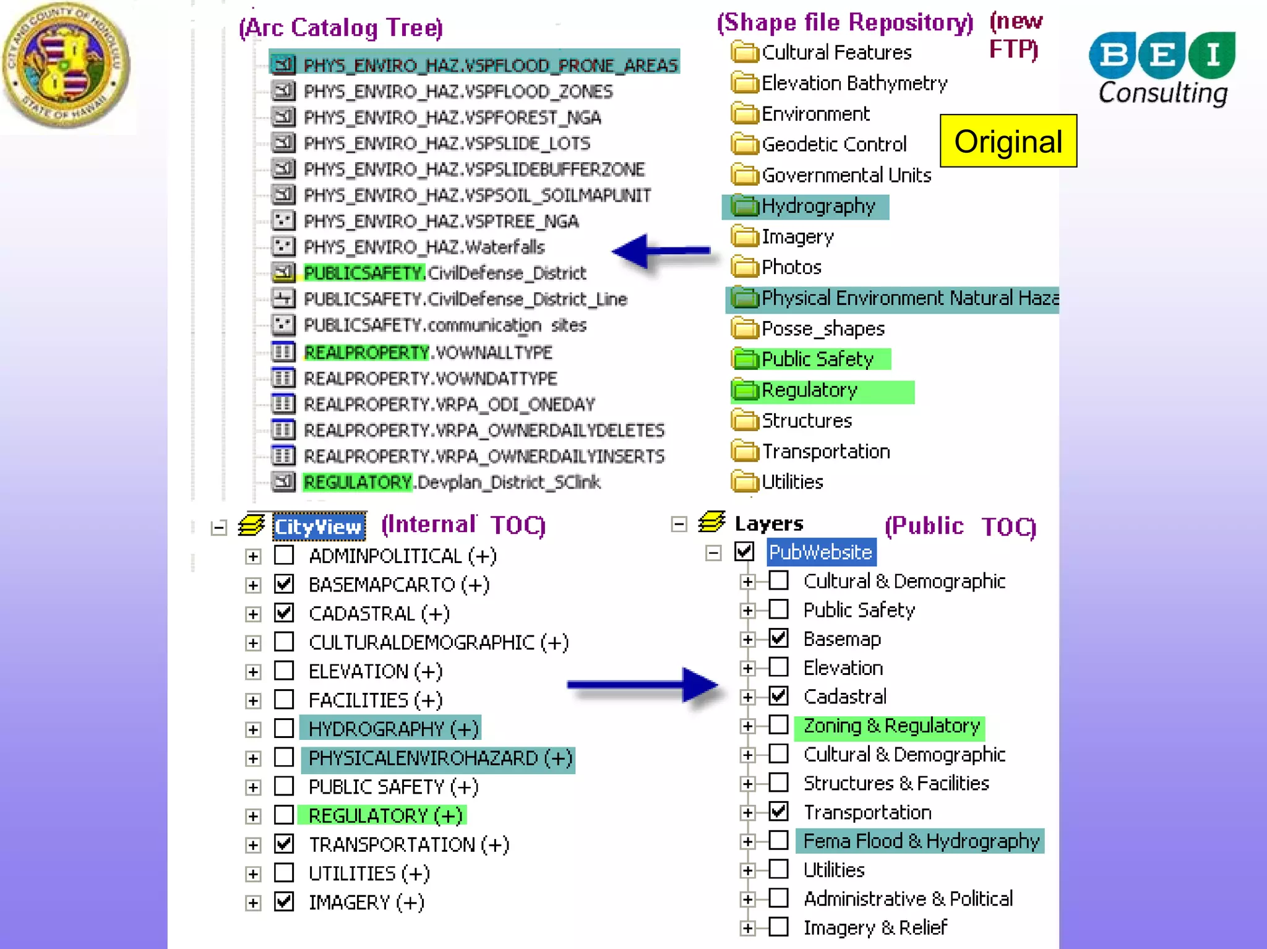Viewport: 1267px width, 949px height.
Task: Click the Hydrography folder icon
Action: pyautogui.click(x=744, y=206)
